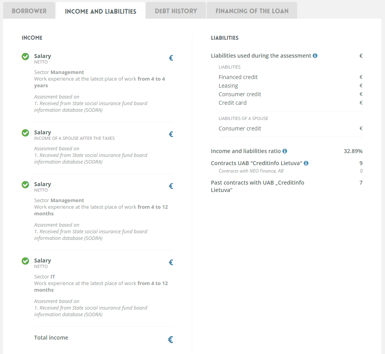
Task: Select the Income and Liabilities tab
Action: pos(100,11)
